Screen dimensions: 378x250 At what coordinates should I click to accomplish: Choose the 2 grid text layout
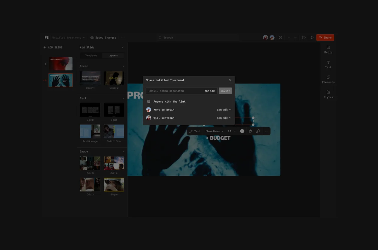pos(114,110)
